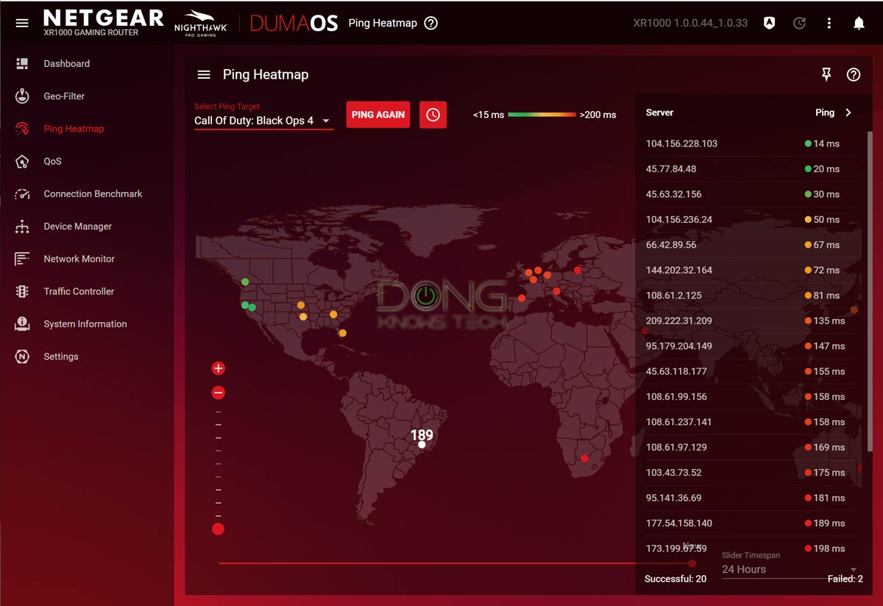
Task: Select server 104.156.228.103 in the list
Action: (x=681, y=144)
